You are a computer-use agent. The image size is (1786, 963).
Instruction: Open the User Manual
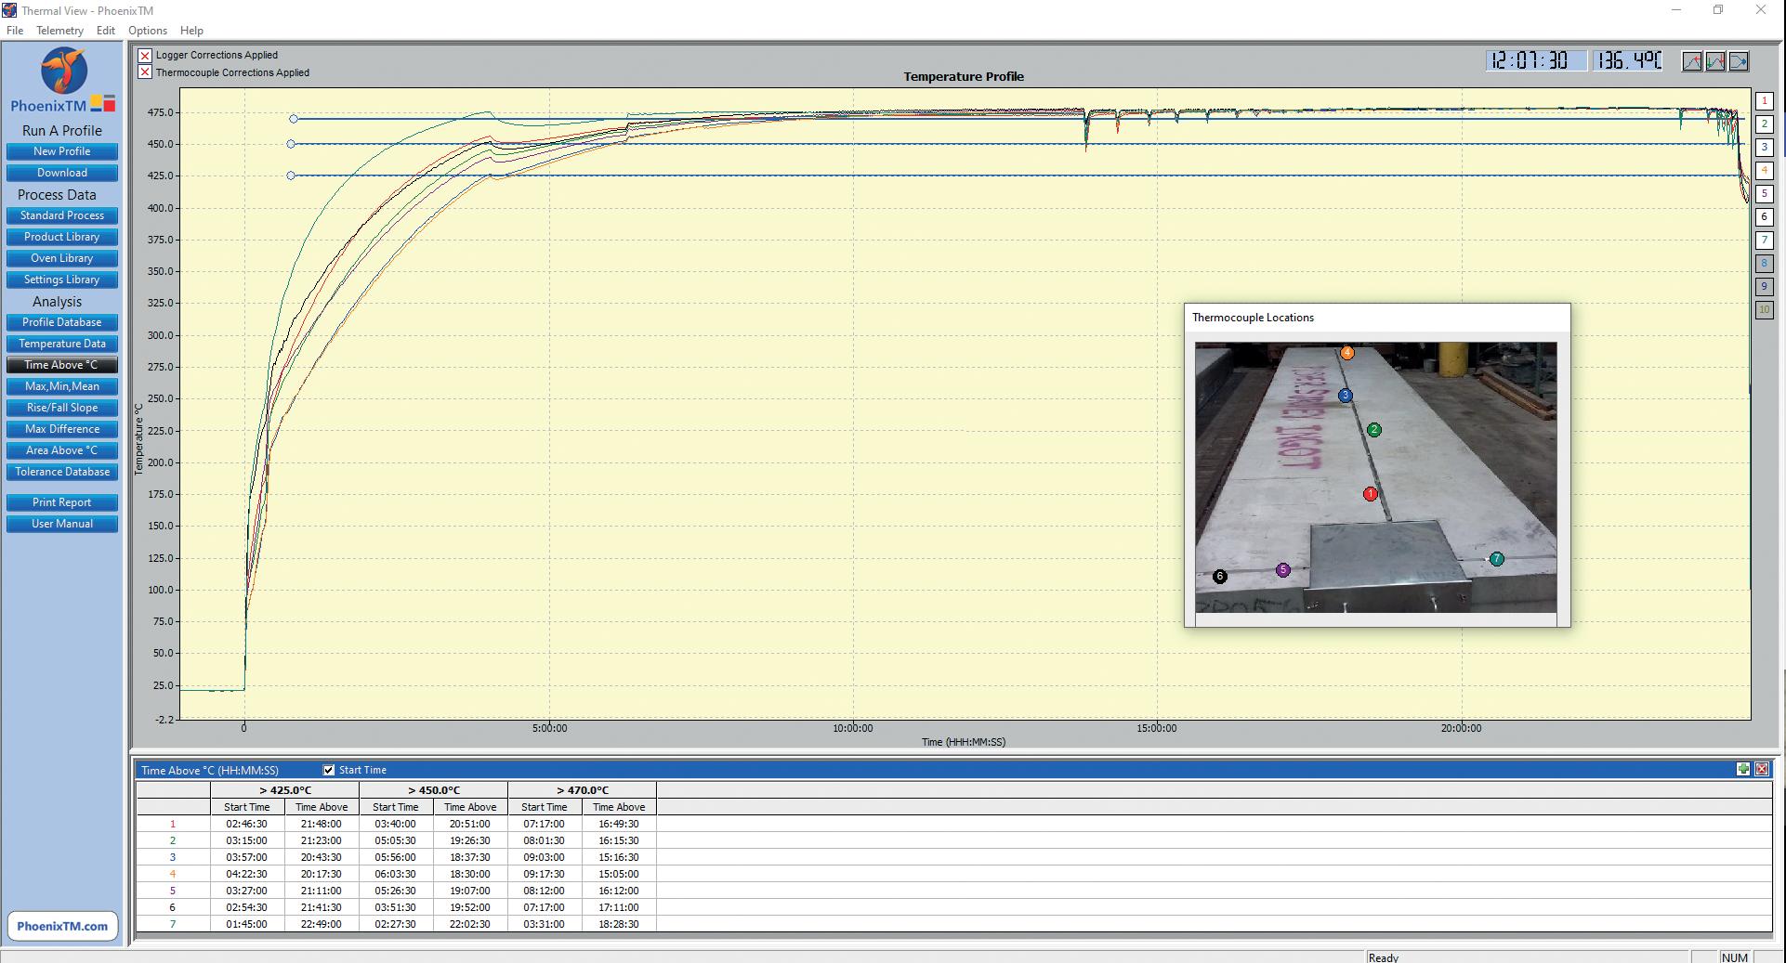coord(62,524)
